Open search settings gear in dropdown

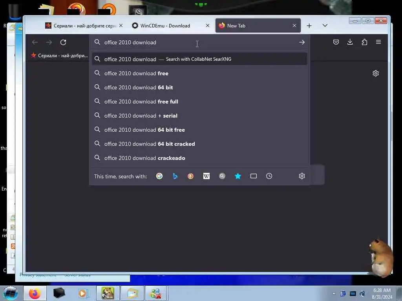coord(302,176)
